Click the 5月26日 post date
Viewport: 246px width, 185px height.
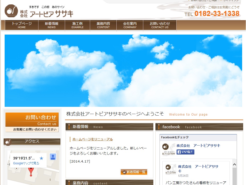183,176
